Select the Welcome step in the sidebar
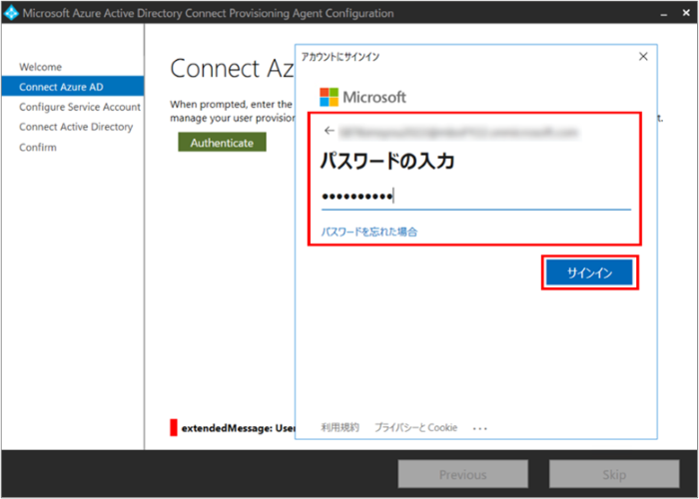Viewport: 699px width, 499px height. pyautogui.click(x=41, y=67)
